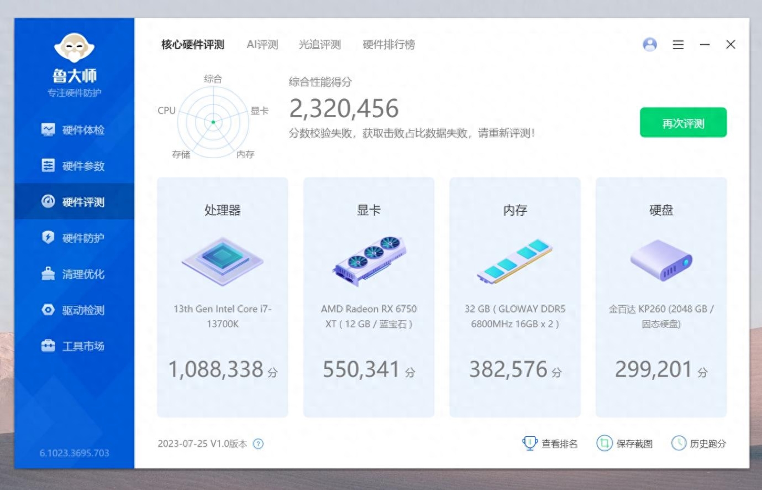Screen dimensions: 762x490
Task: Click the 存储 label on radar chart
Action: [181, 154]
